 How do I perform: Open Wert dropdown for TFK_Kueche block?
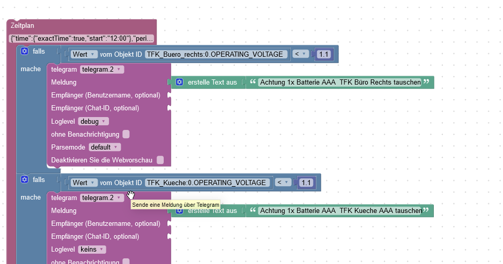point(84,183)
